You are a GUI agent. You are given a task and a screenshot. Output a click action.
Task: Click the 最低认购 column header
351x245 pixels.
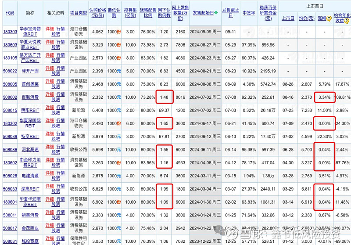pyautogui.click(x=114, y=13)
